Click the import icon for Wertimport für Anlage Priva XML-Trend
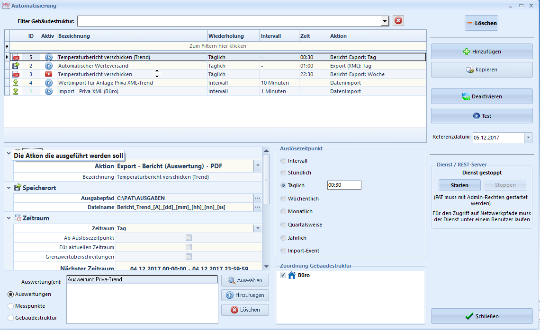This screenshot has height=330, width=540. [x=16, y=83]
